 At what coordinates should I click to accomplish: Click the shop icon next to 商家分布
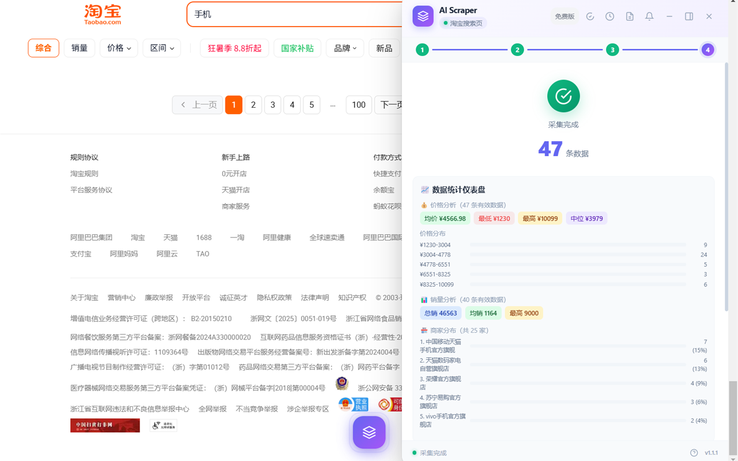pyautogui.click(x=424, y=330)
